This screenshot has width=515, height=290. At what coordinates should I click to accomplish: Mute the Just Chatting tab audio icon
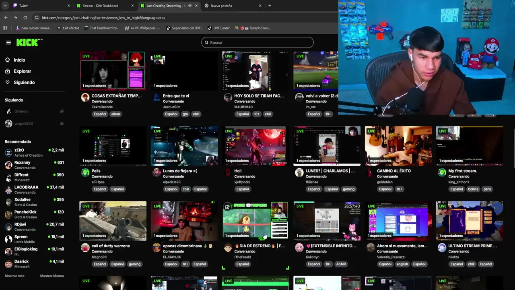pos(190,6)
